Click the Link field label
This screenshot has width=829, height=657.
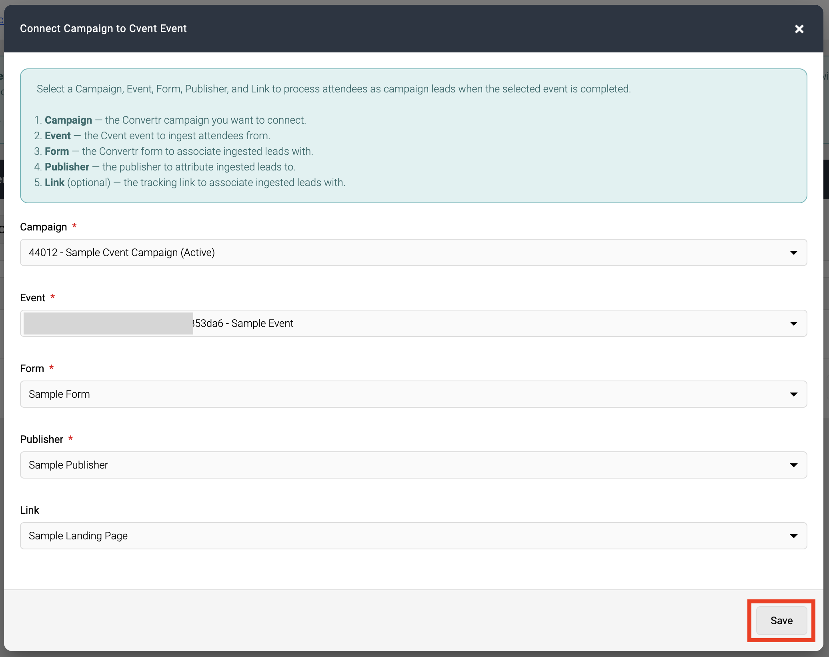click(30, 510)
